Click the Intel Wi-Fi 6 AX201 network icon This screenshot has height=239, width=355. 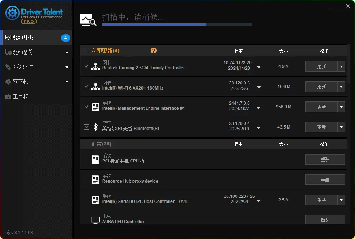[95, 87]
